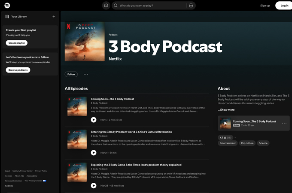Open Netflix publisher link
Screen dimensions: 292x193
115,59
